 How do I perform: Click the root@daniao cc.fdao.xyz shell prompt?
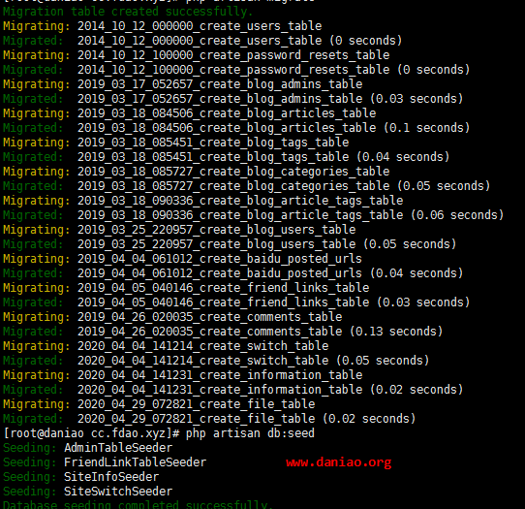pos(91,433)
